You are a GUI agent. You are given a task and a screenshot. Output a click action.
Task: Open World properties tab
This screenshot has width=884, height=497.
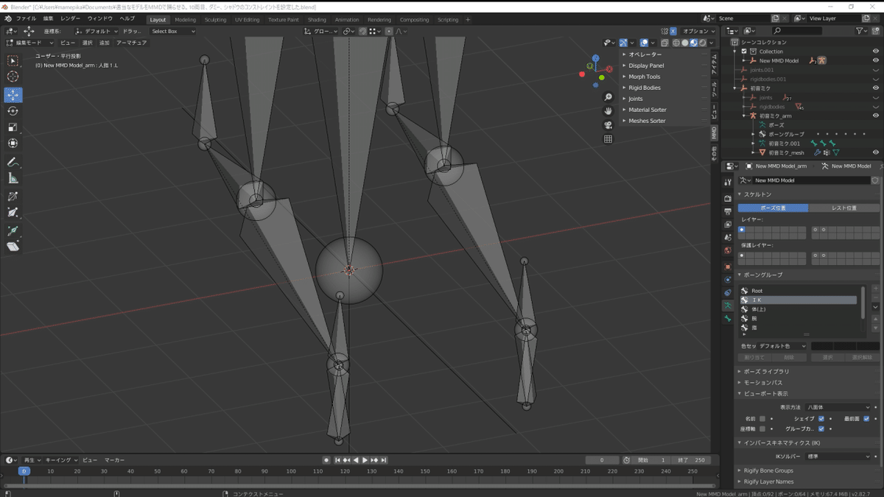[728, 251]
